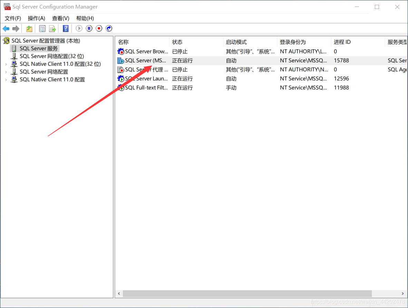The image size is (408, 308).
Task: Select SQL Server 服务 in the tree
Action: (x=39, y=48)
